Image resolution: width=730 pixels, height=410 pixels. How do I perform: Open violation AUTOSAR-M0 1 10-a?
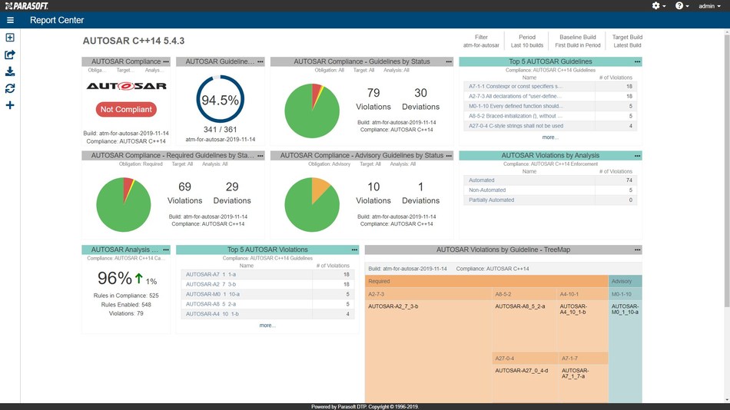coord(212,294)
